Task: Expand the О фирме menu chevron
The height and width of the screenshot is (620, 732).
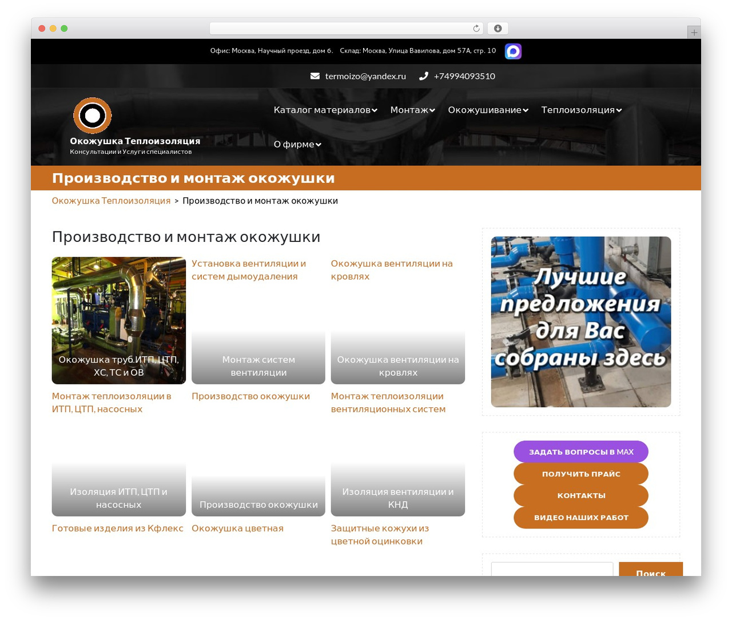Action: coord(319,145)
